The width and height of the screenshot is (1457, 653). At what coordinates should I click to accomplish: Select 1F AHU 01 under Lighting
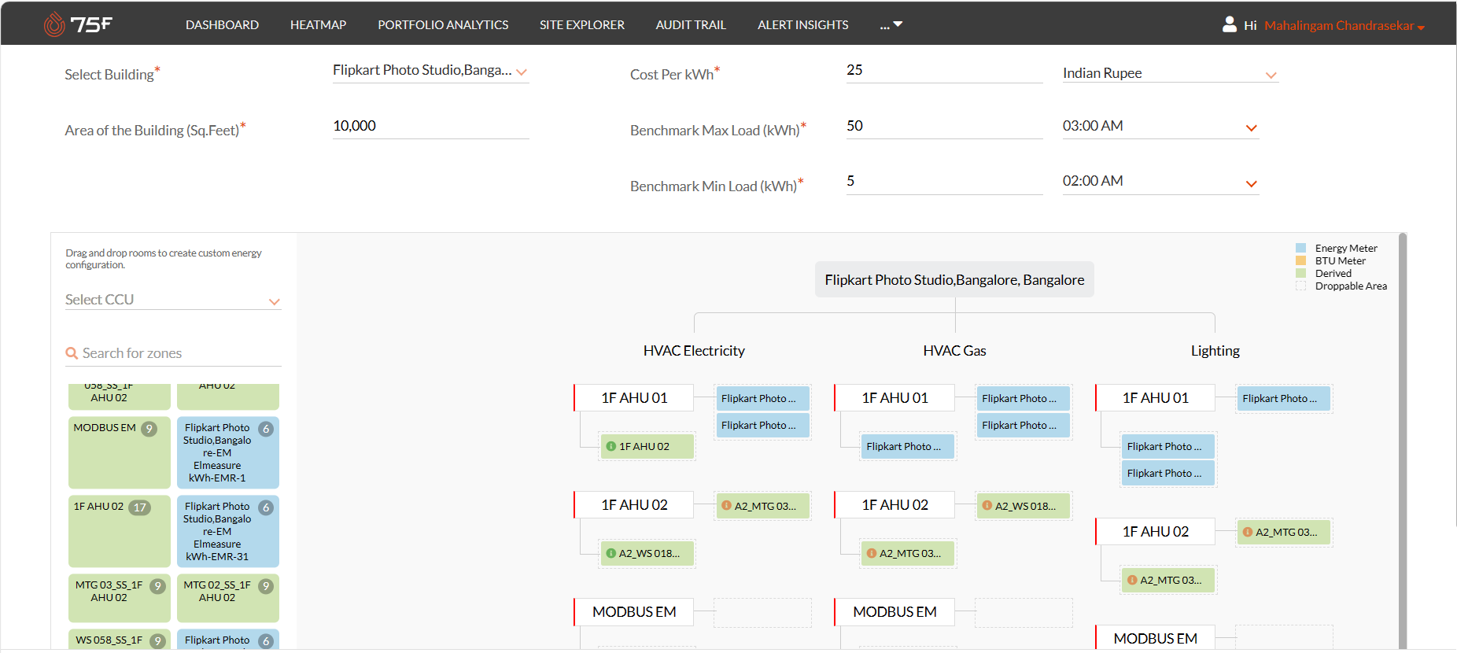(1155, 398)
